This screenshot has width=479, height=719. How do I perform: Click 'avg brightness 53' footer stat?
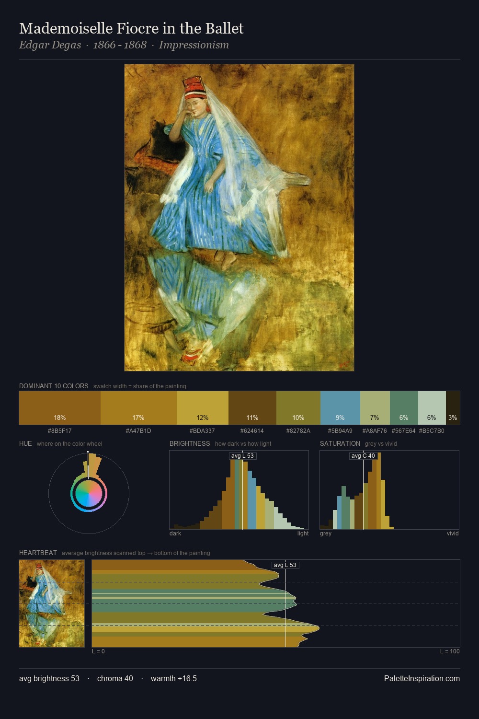(x=49, y=678)
